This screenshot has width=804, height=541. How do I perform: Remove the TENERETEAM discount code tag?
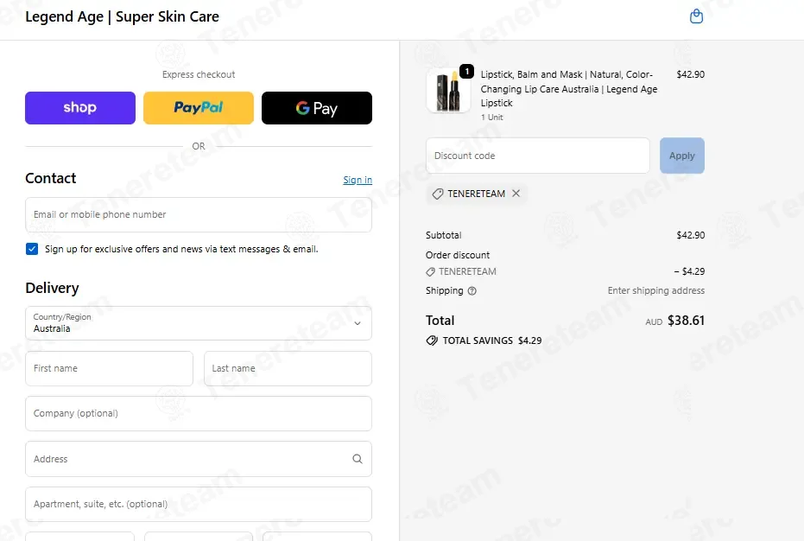516,193
